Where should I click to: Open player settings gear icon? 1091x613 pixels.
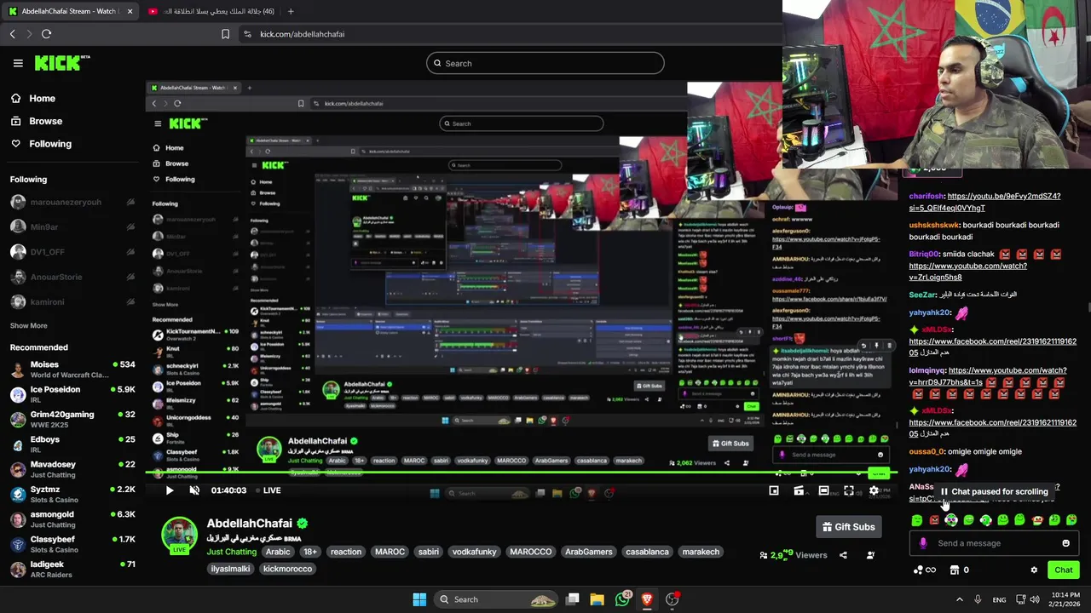click(874, 490)
